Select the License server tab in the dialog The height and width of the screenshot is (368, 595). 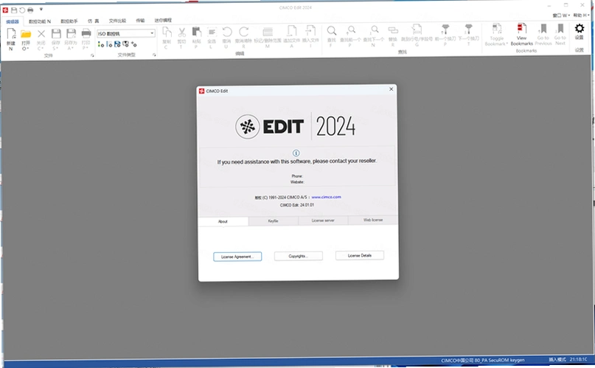pos(323,221)
